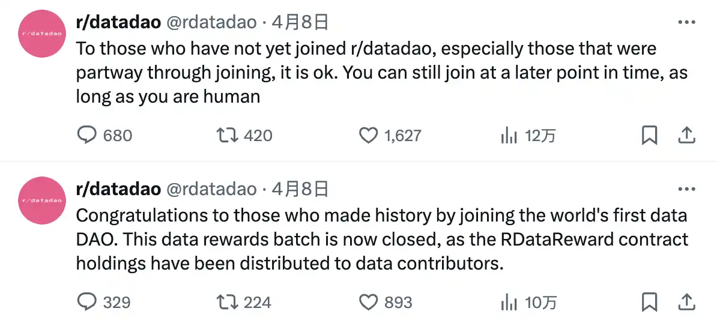Retweet the post with 420 retweets
Screen dimensions: 717x323
pos(226,136)
